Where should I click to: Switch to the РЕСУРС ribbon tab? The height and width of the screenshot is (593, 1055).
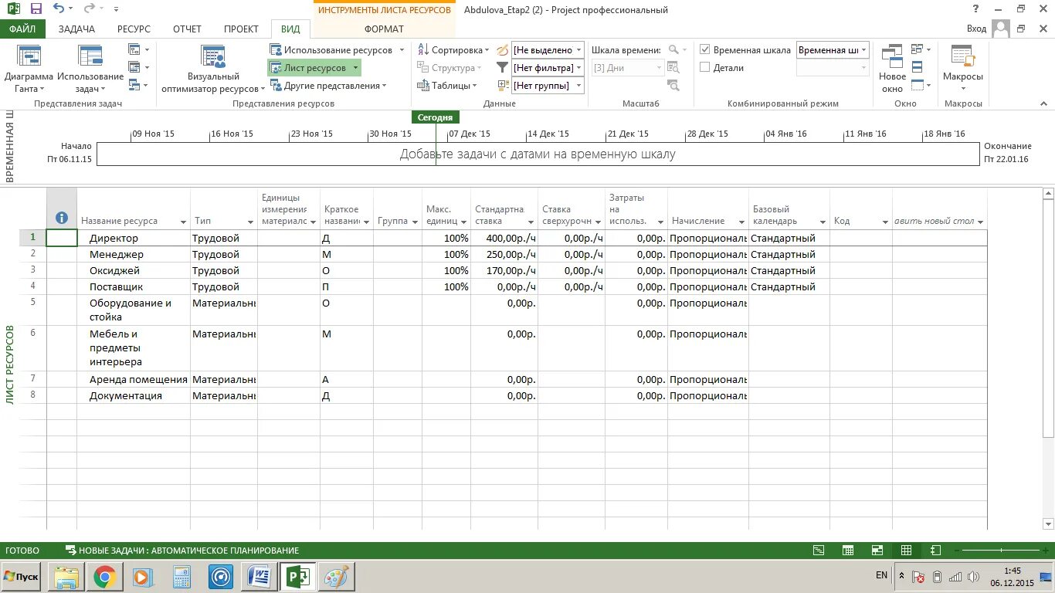tap(134, 29)
